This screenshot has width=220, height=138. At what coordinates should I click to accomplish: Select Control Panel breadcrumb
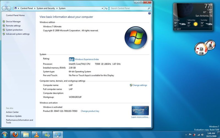click(x=26, y=8)
